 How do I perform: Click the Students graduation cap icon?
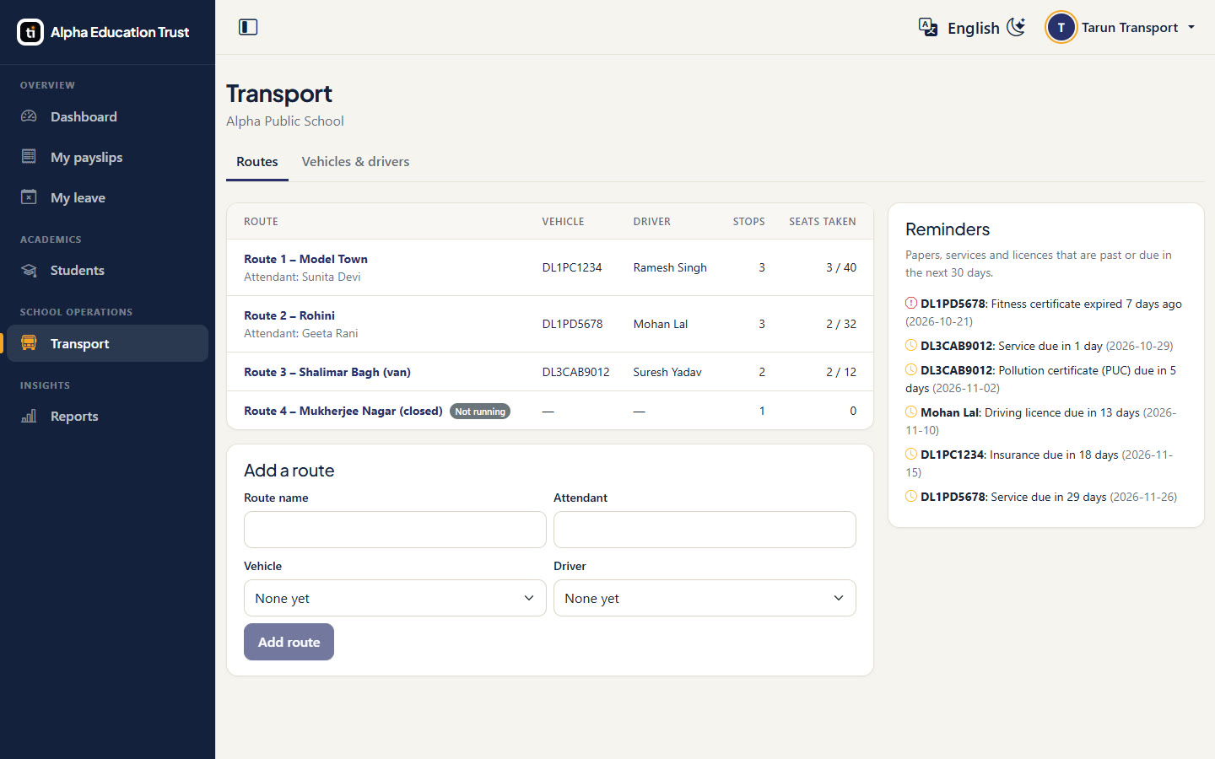point(29,270)
